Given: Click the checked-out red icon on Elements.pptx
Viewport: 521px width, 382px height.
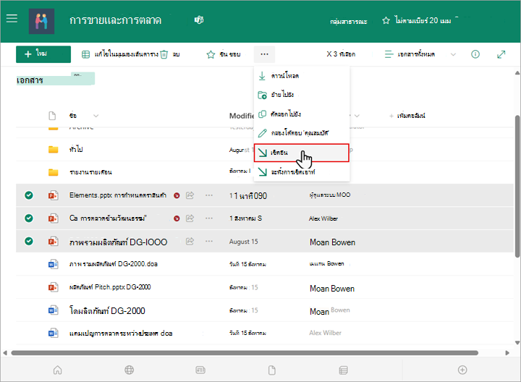Looking at the screenshot, I should (177, 195).
